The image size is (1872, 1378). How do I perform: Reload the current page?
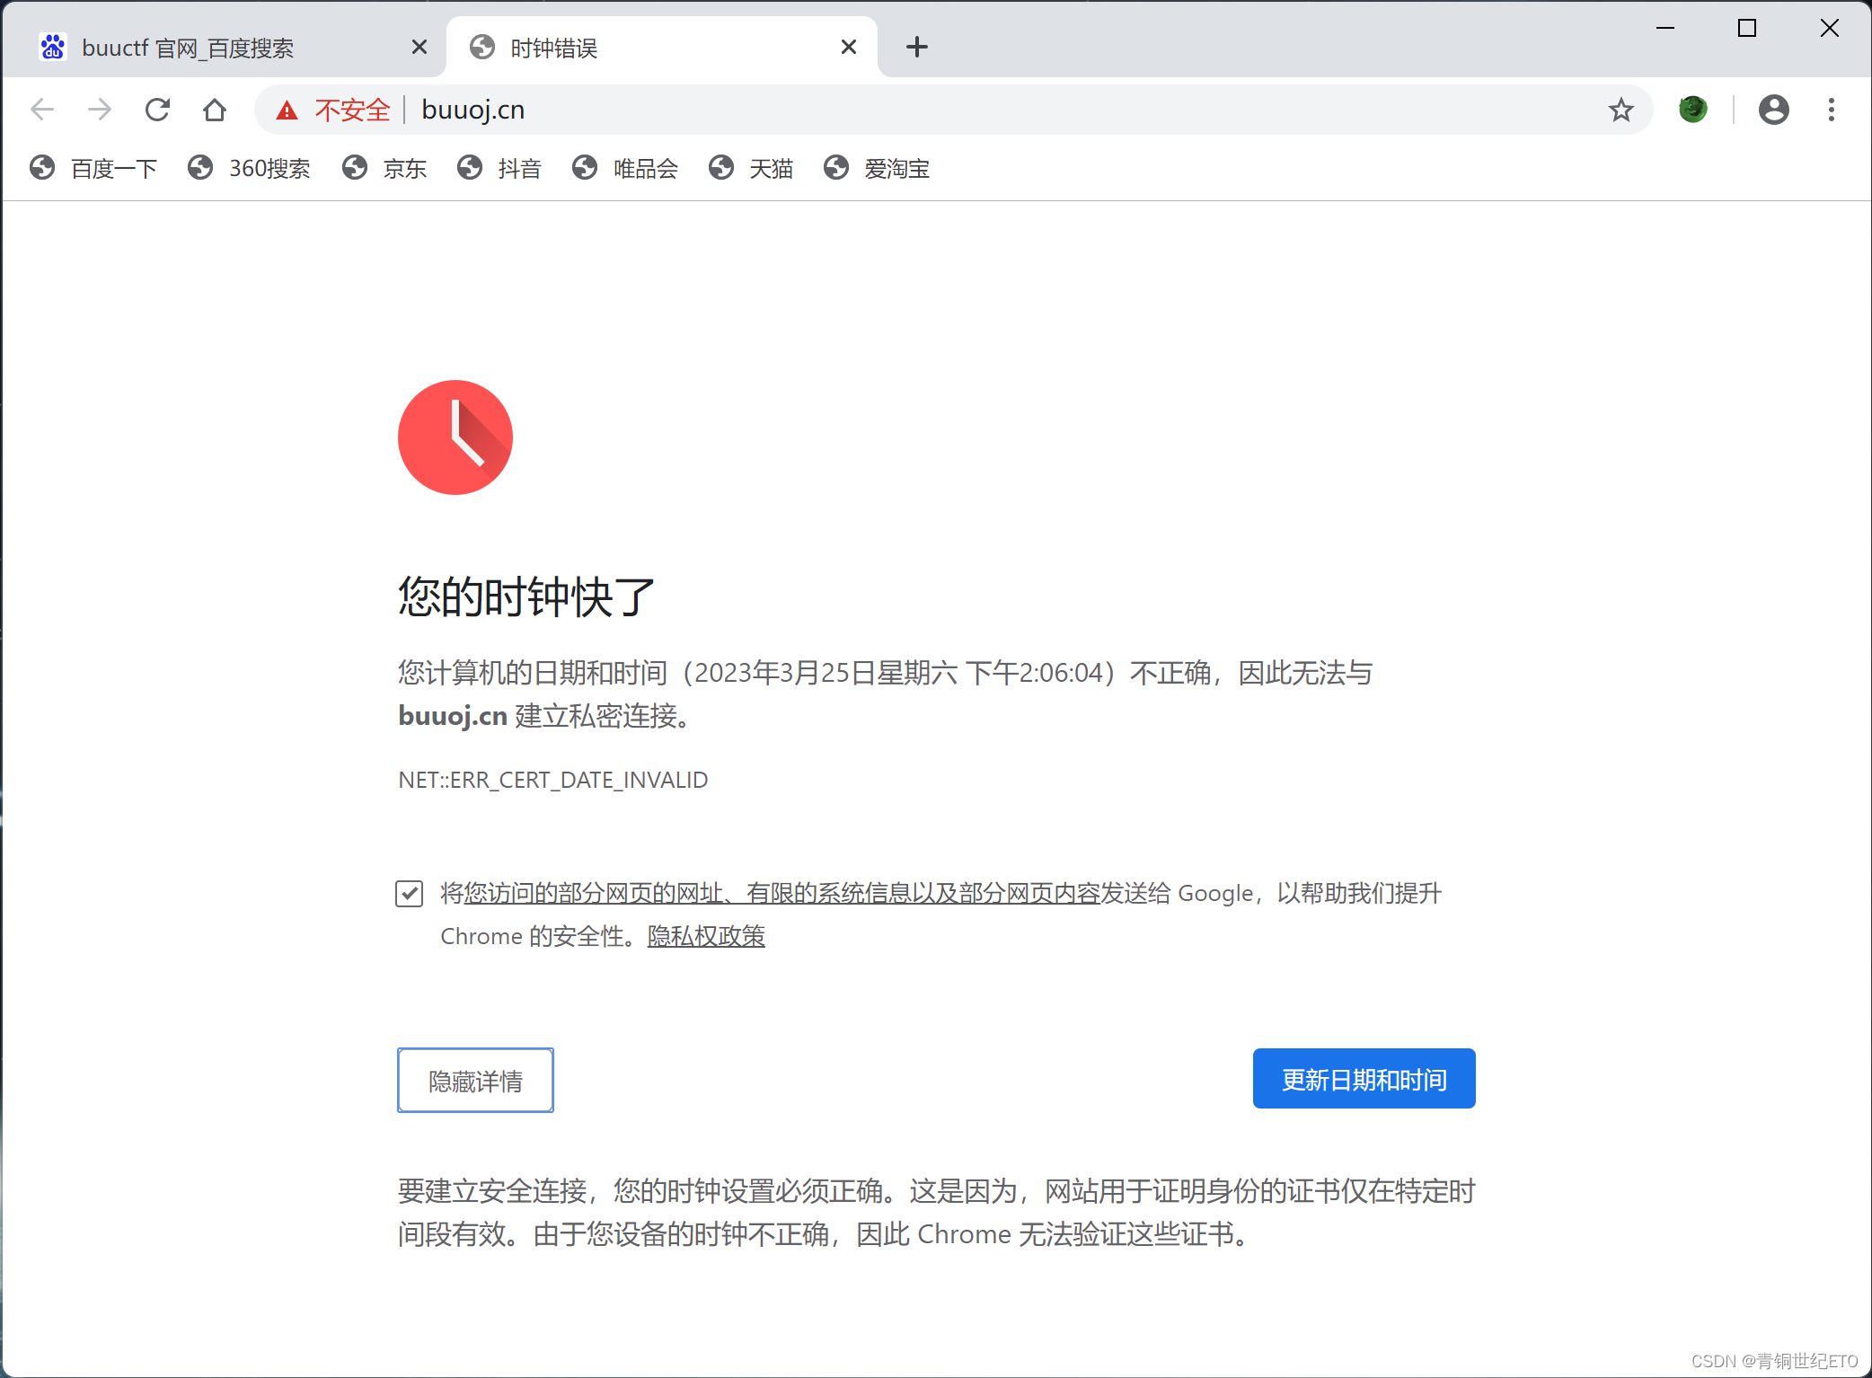pyautogui.click(x=157, y=110)
